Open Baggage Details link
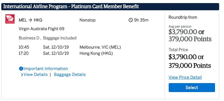224x101 pixels. coord(70,74)
